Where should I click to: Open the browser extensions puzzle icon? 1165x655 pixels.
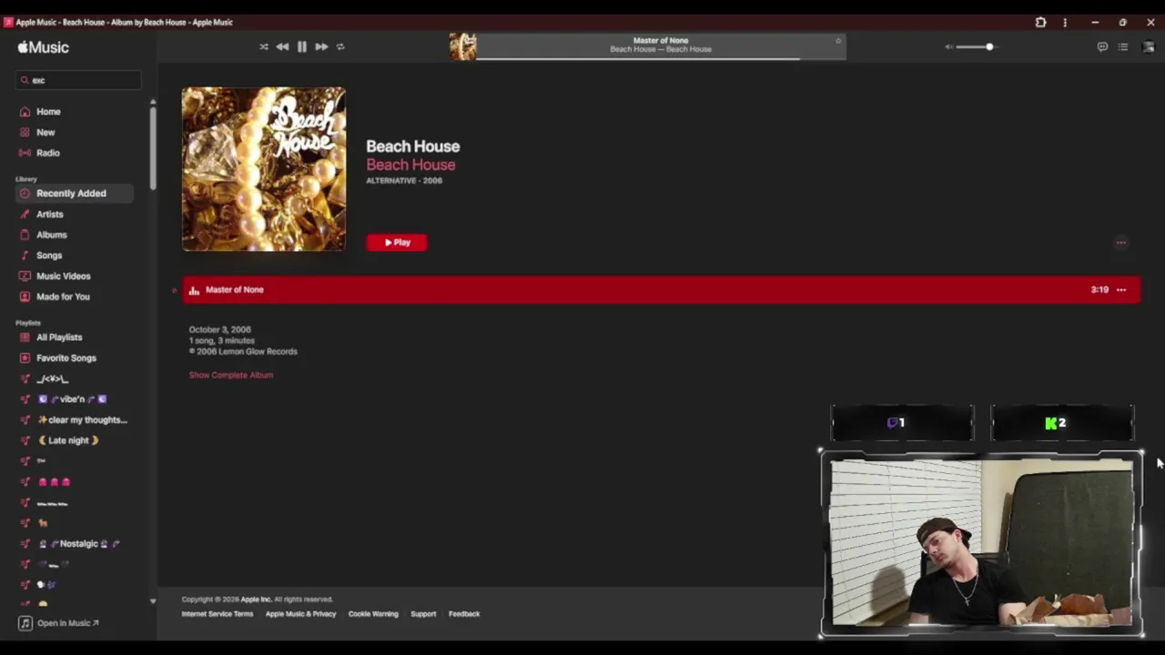(x=1040, y=22)
